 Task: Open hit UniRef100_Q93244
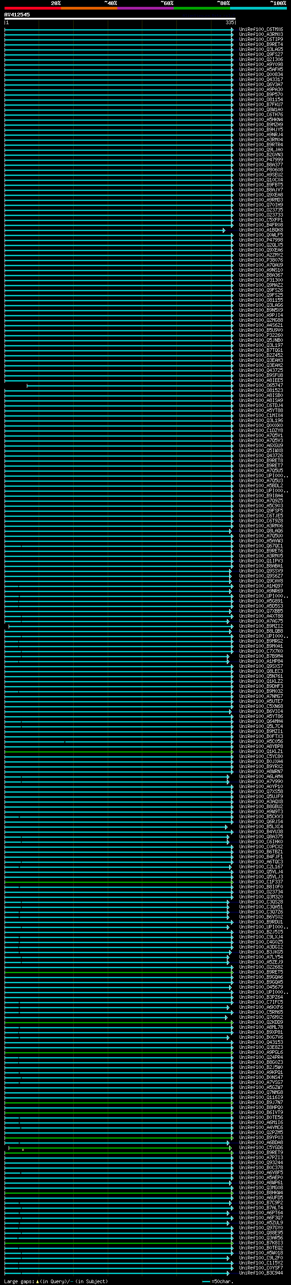click(x=261, y=1162)
